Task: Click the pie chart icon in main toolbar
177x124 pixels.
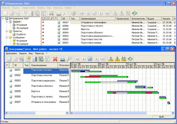Action: click(x=73, y=14)
